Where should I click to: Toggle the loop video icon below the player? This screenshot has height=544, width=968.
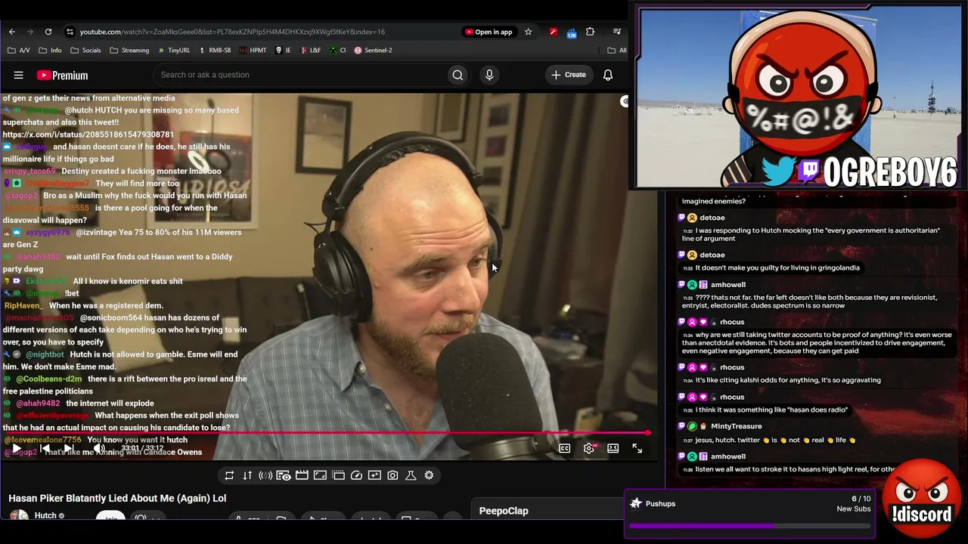click(x=229, y=475)
